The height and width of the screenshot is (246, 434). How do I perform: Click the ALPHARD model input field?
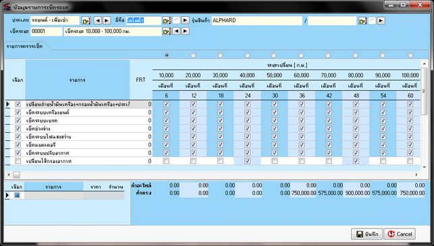(257, 20)
